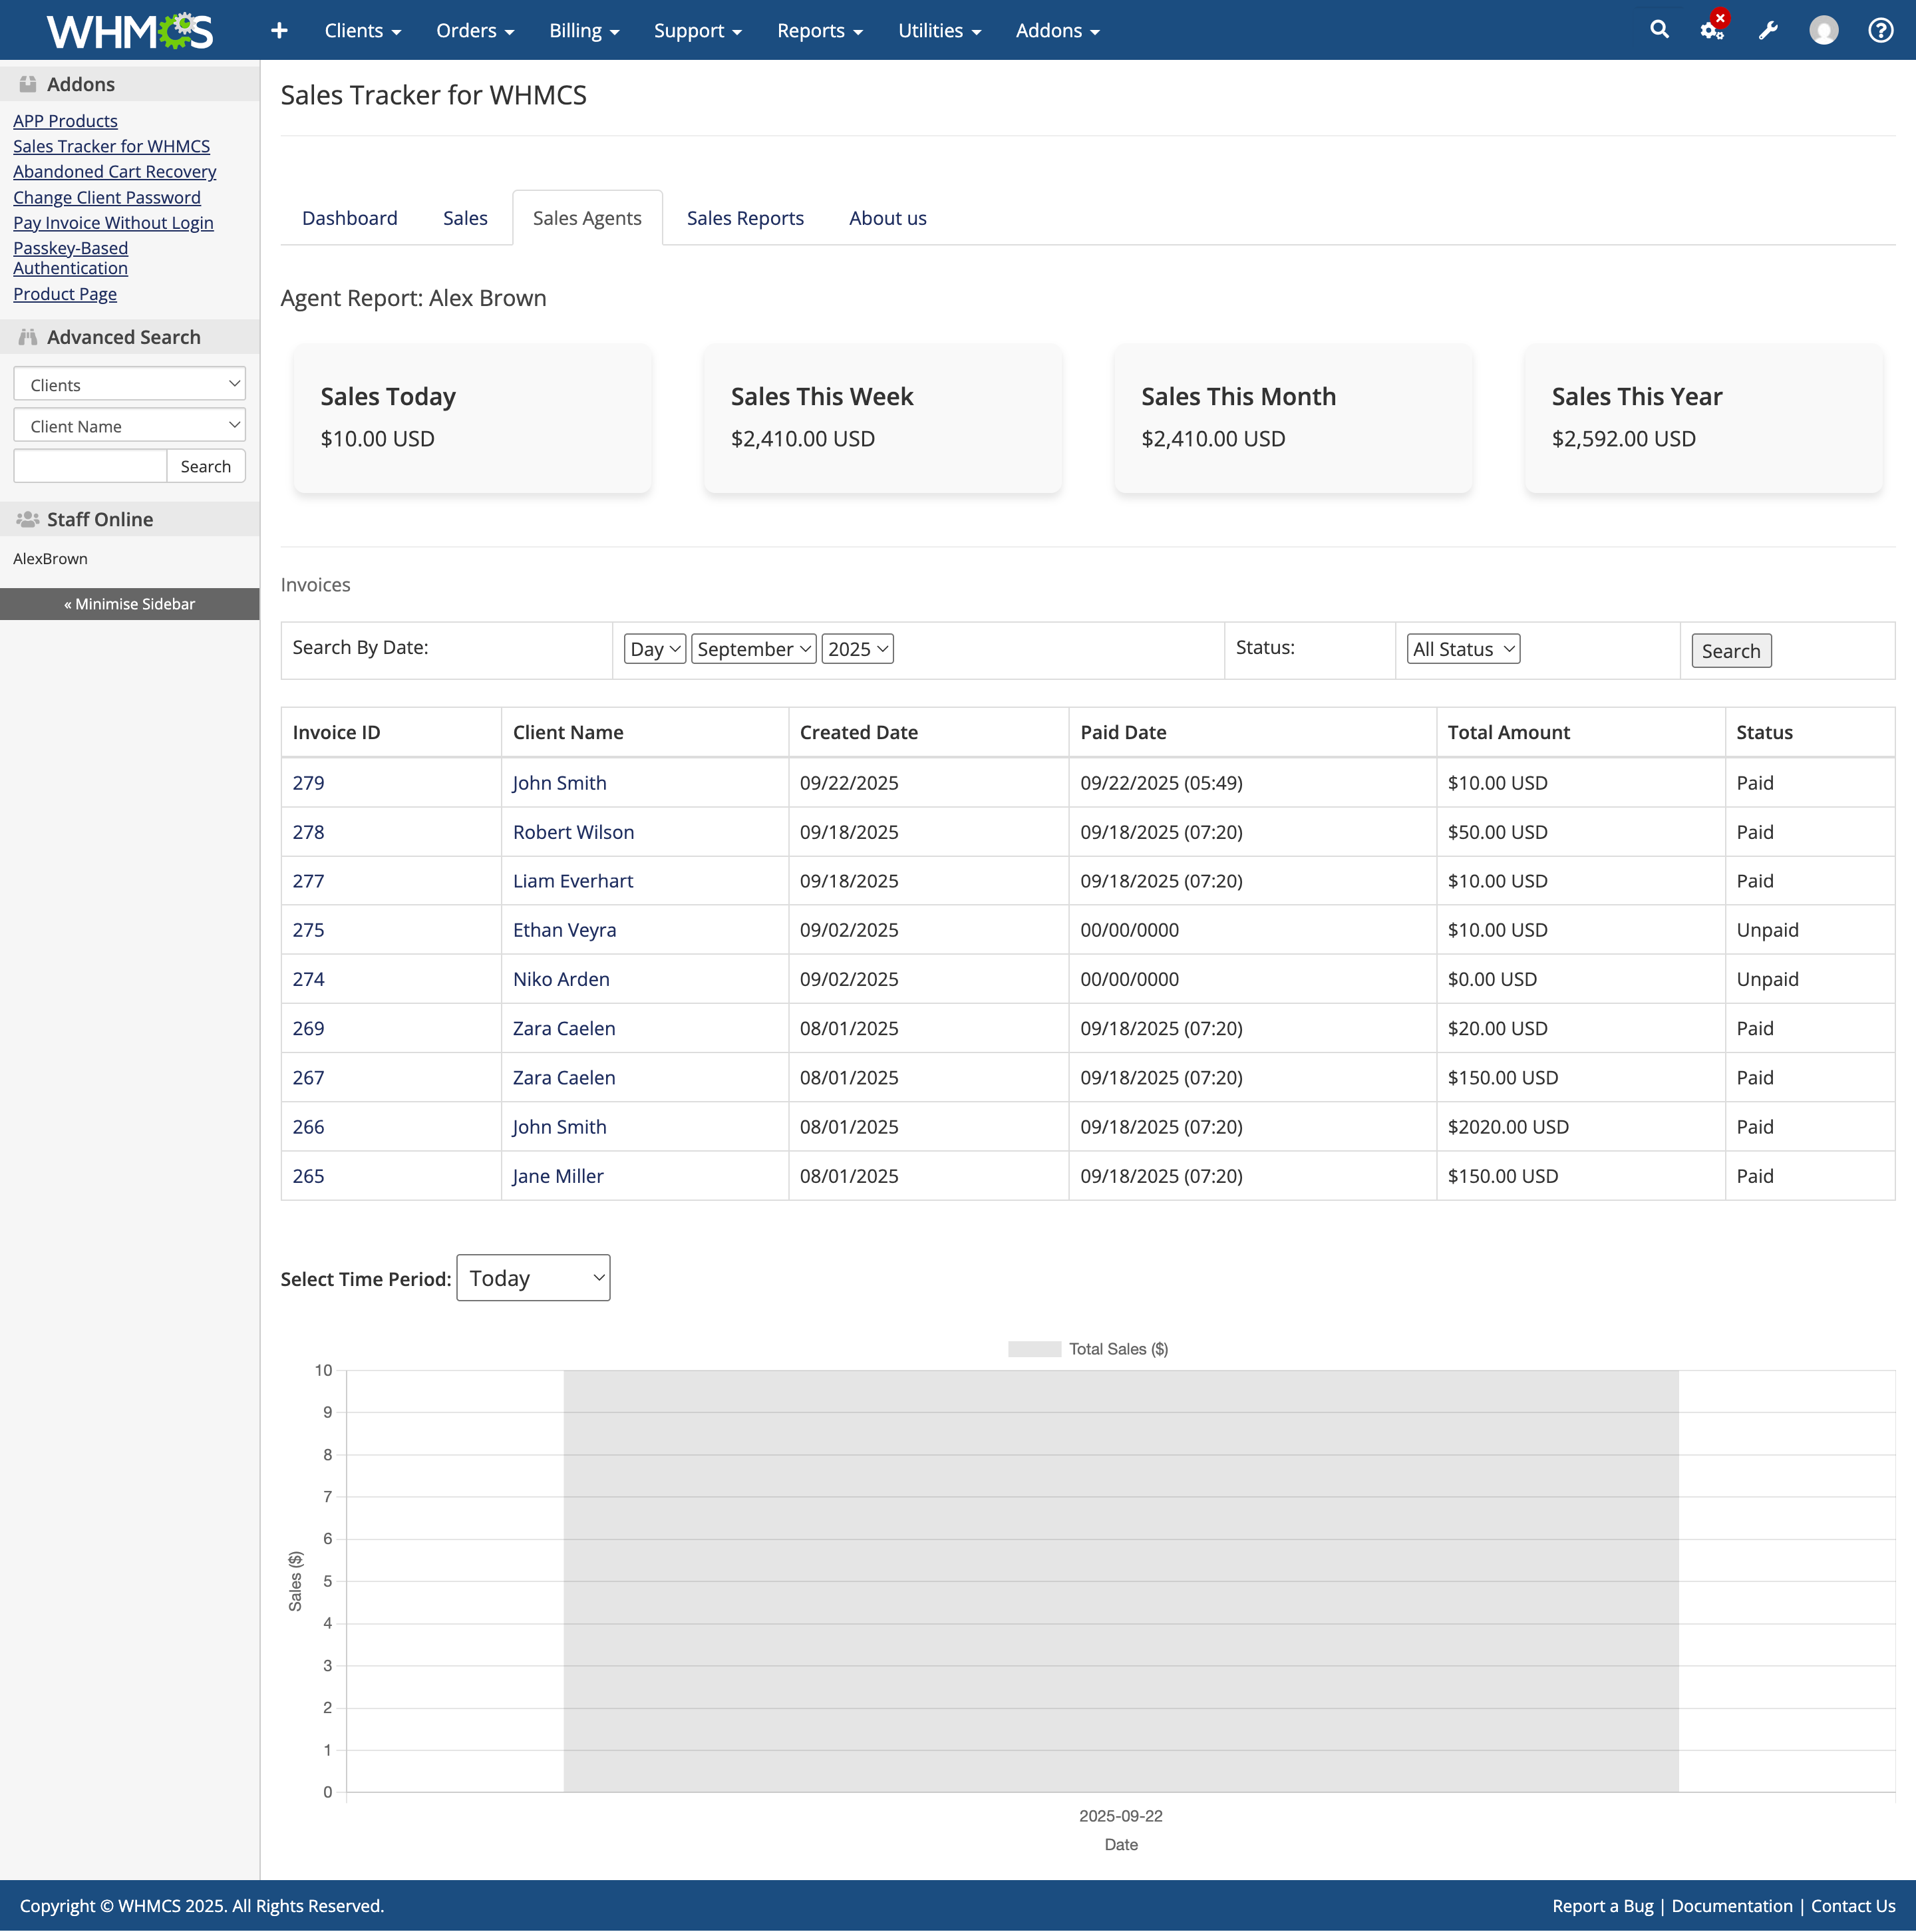Click the Total Sales legend swatch
The image size is (1916, 1932).
tap(1034, 1349)
